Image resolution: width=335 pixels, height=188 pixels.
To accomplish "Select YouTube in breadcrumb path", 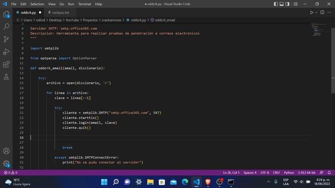I will 72,20.
